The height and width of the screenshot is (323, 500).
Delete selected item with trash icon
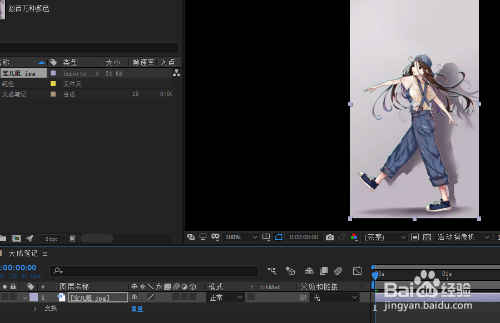pos(73,238)
